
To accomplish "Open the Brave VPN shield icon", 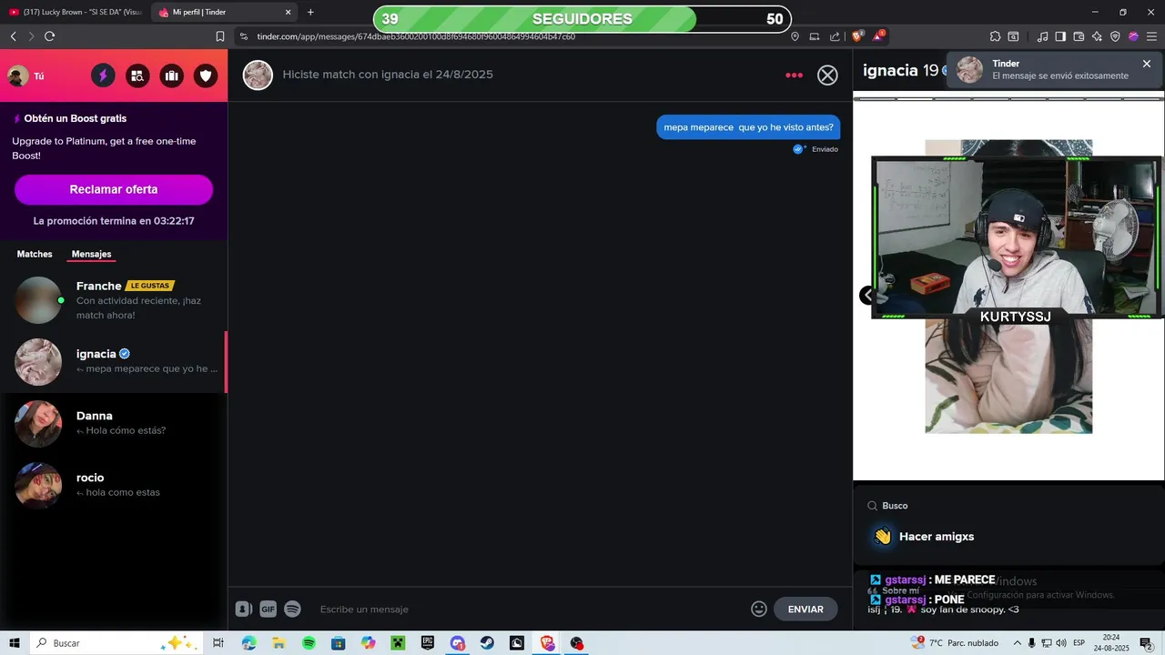I will [x=1115, y=36].
